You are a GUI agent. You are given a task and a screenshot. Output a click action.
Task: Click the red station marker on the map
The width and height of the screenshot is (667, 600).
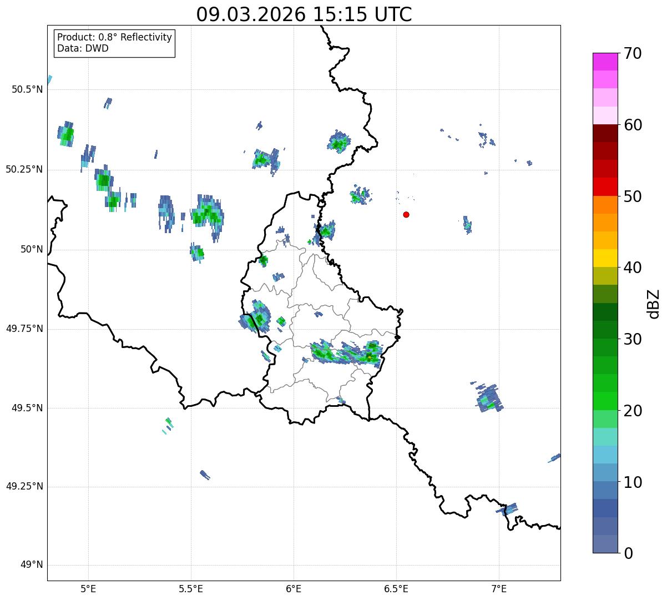(x=406, y=215)
